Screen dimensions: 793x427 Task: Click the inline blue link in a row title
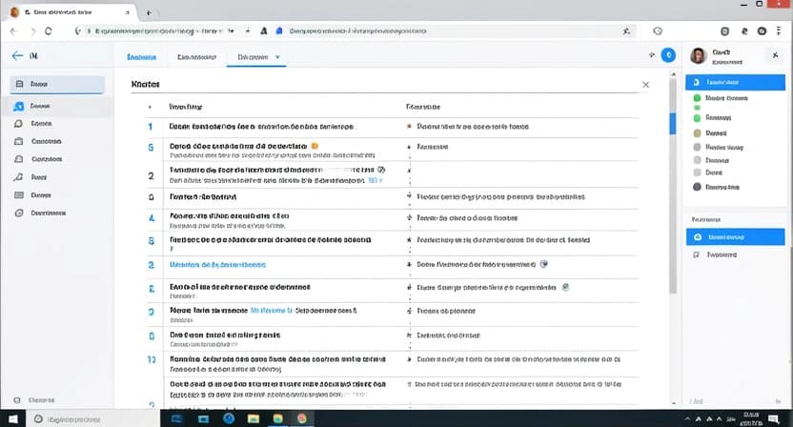[272, 310]
